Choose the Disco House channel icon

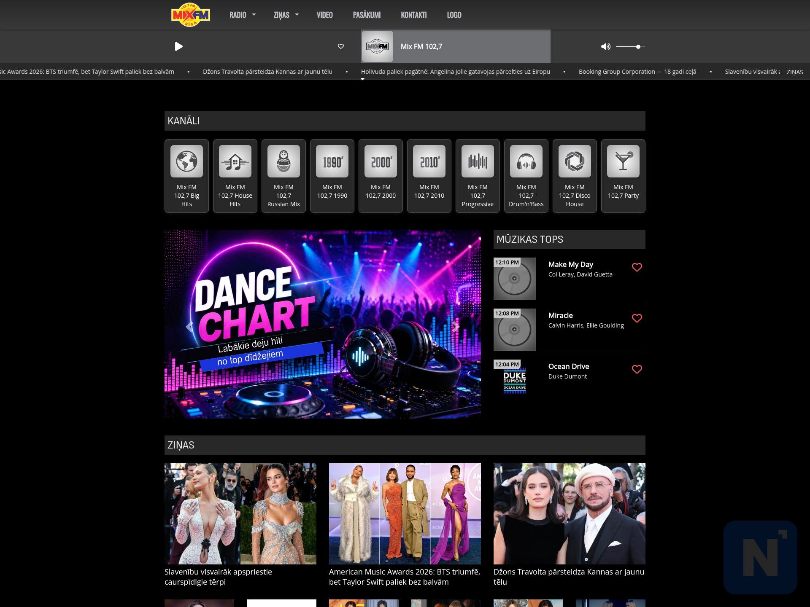(575, 161)
